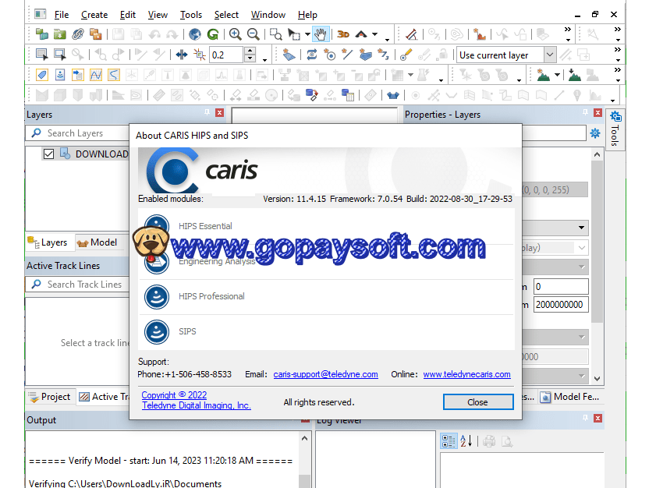
Task: Open the Tools side panel tab
Action: 615,129
